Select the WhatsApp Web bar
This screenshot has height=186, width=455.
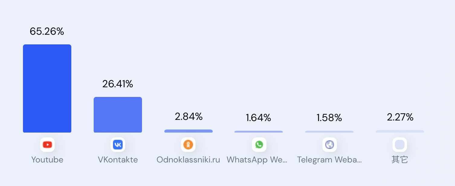click(259, 132)
